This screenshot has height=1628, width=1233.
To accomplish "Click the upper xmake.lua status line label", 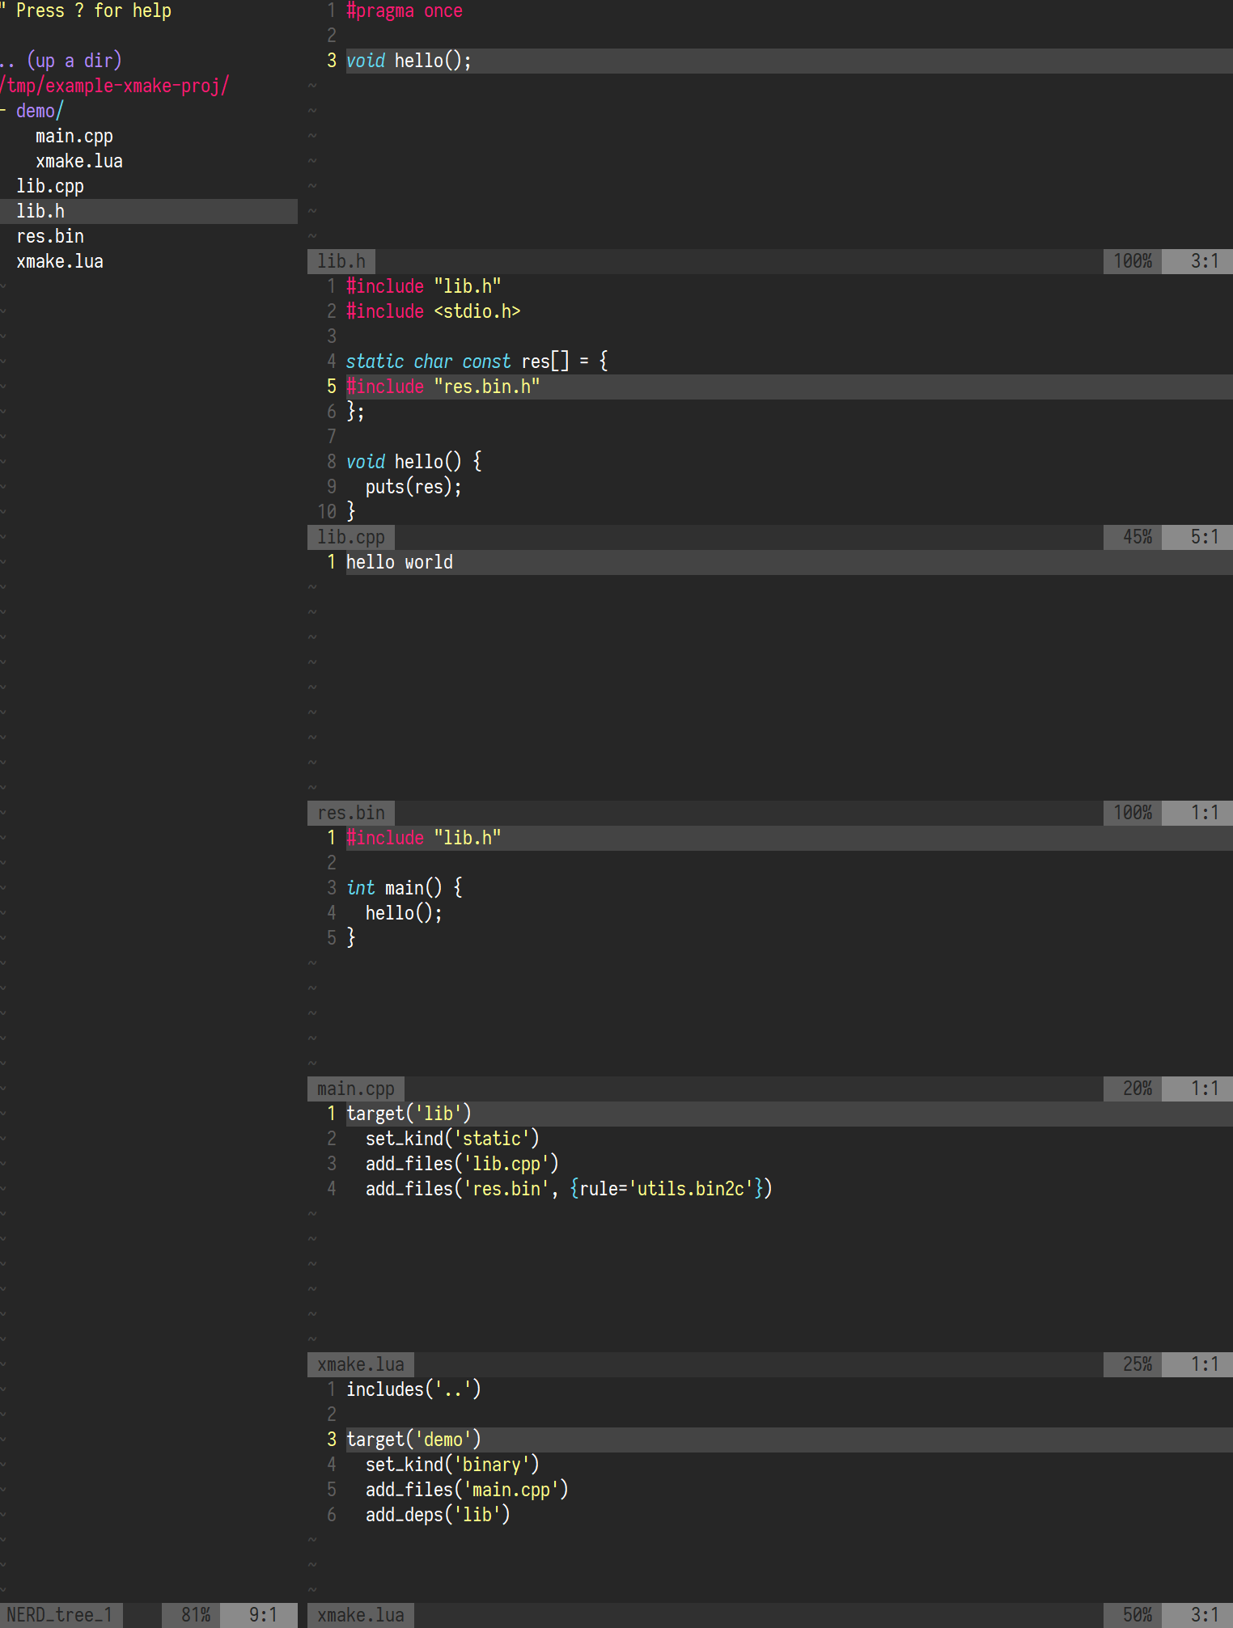I will [361, 1364].
